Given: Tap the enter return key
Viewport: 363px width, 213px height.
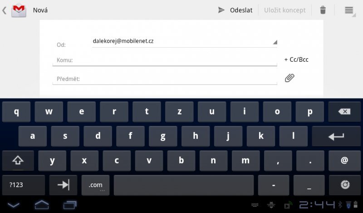Looking at the screenshot, I should [336, 136].
